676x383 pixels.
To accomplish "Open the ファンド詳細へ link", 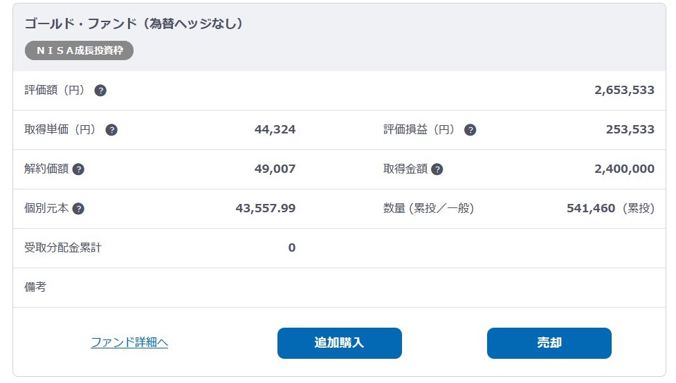I will pos(129,342).
